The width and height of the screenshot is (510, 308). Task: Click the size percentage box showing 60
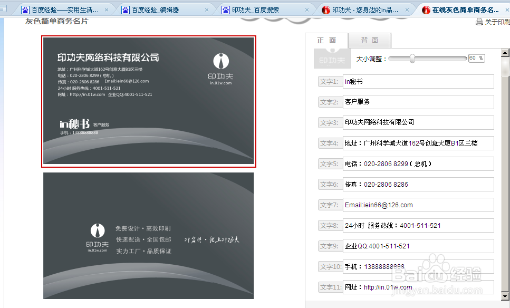click(476, 58)
